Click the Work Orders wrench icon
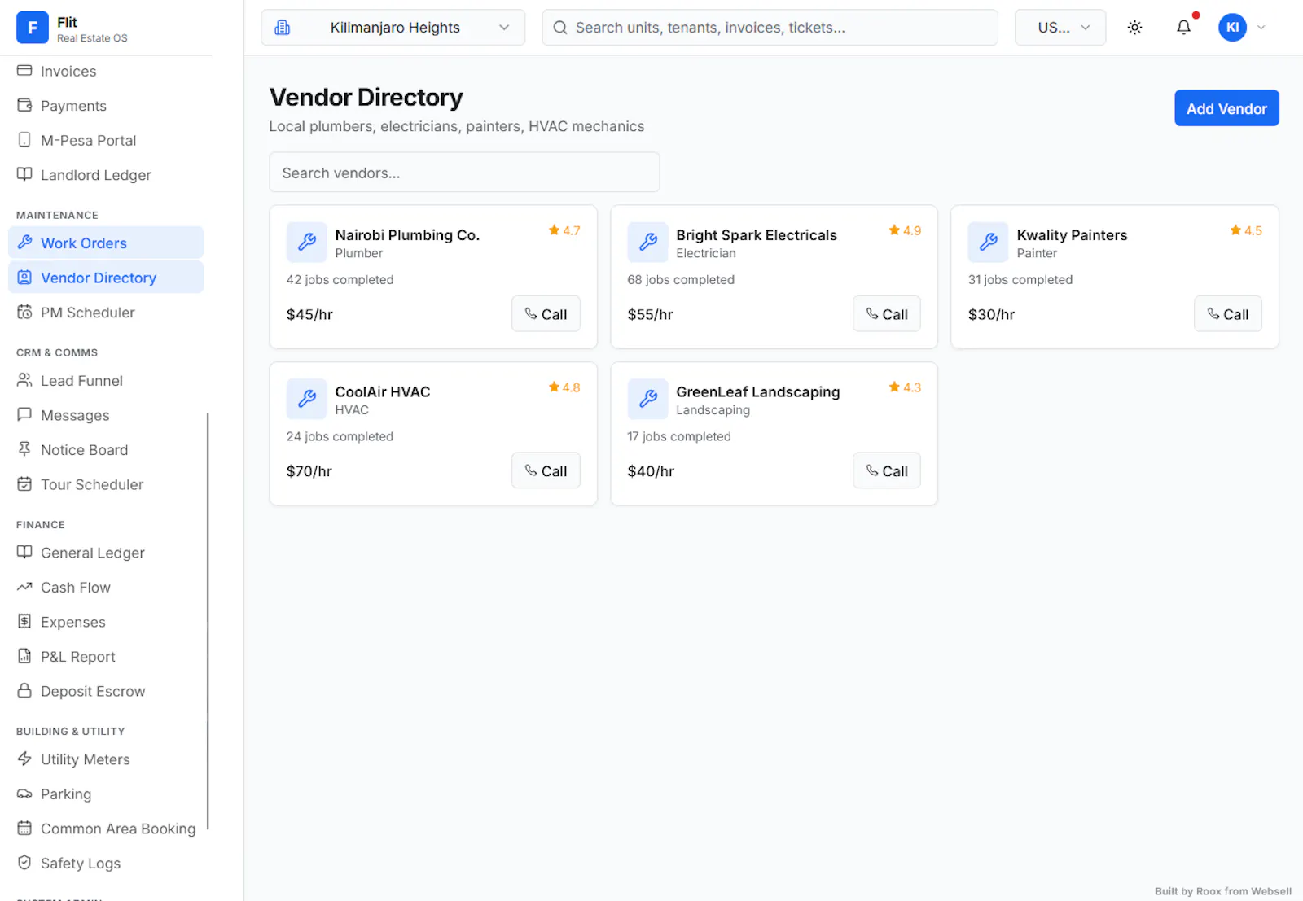 point(24,243)
